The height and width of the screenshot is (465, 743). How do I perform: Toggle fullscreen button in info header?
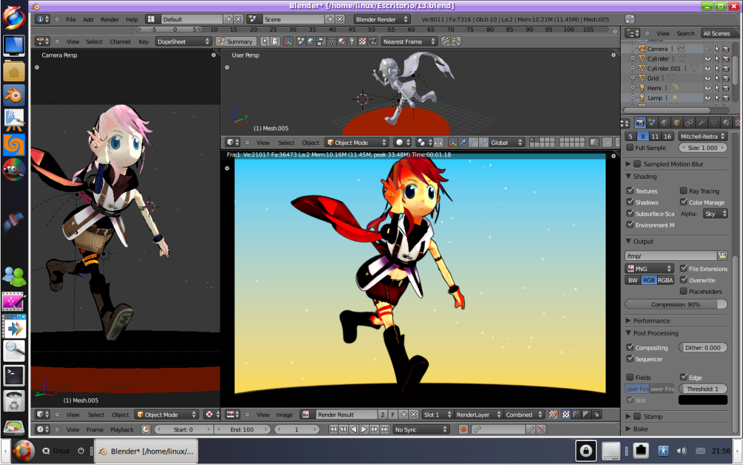630,19
